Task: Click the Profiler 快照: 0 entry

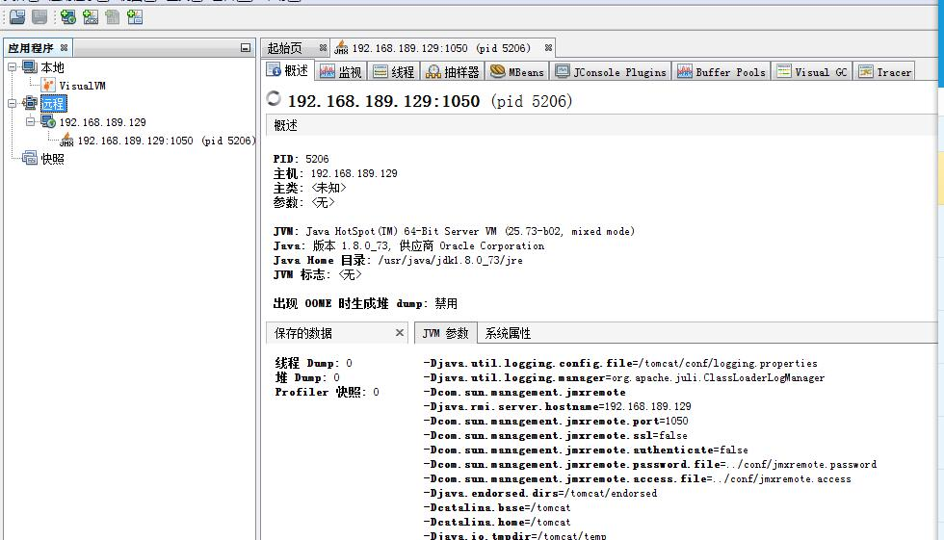Action: click(327, 392)
